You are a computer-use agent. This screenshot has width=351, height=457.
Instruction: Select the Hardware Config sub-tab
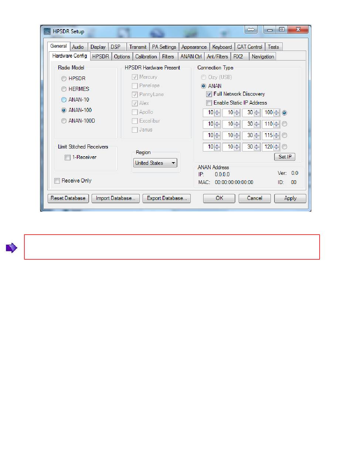pos(70,56)
